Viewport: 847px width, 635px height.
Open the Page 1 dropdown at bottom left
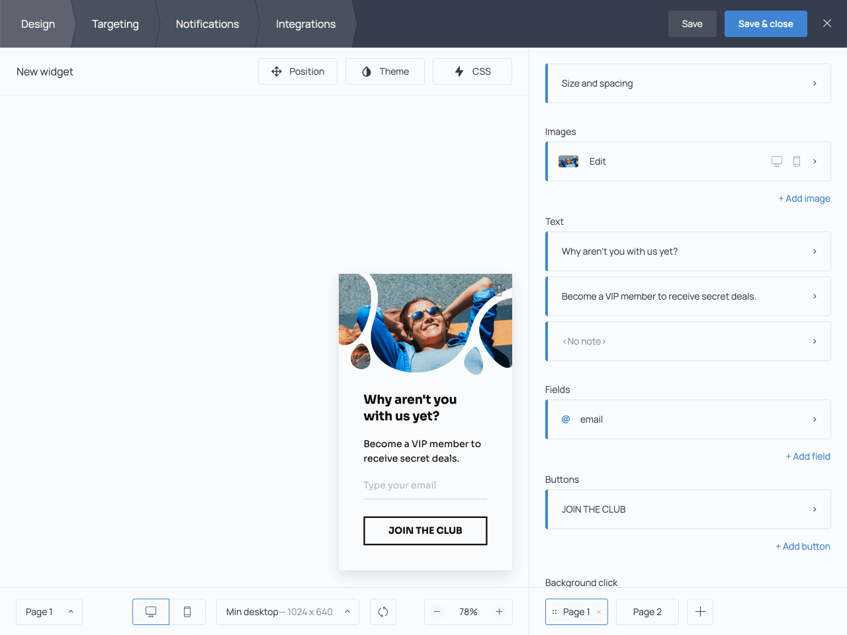pos(49,612)
